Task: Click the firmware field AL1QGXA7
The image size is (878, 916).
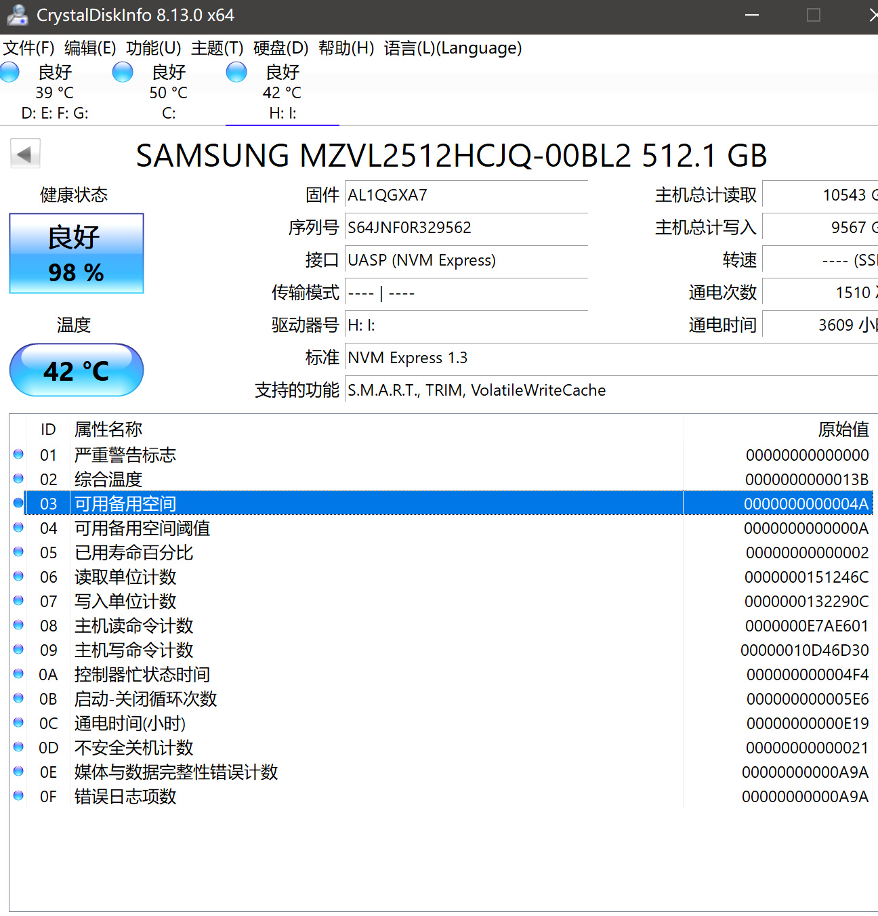Action: click(466, 195)
